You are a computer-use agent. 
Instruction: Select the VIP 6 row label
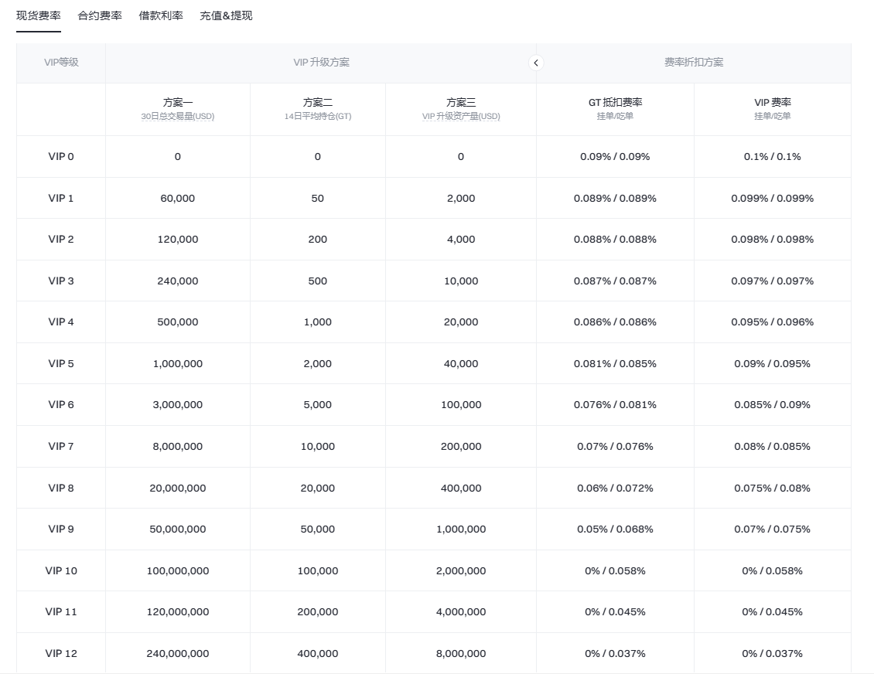pyautogui.click(x=61, y=405)
